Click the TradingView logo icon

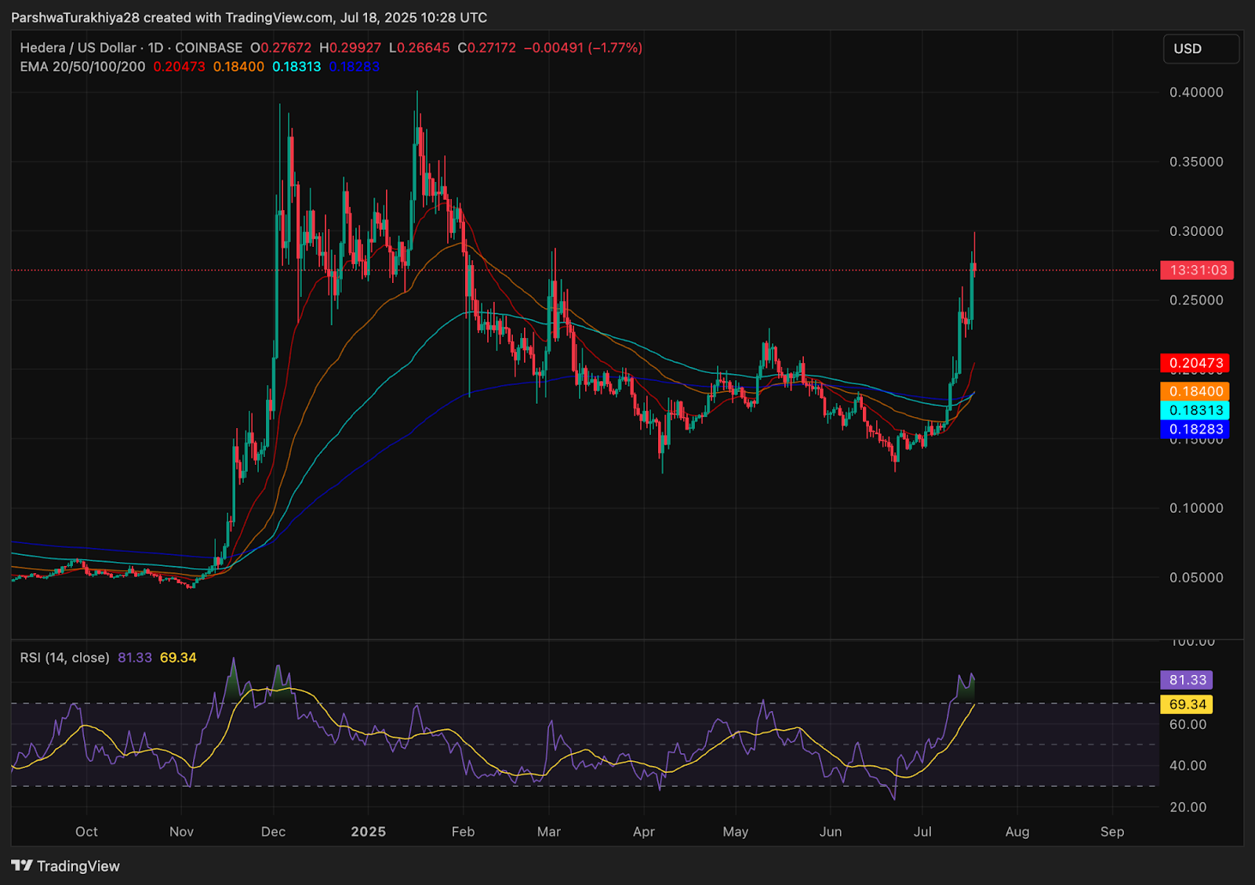coord(22,865)
